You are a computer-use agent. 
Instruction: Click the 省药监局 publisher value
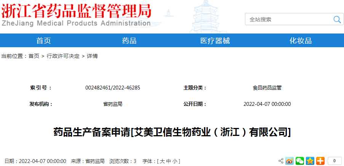(x=113, y=104)
